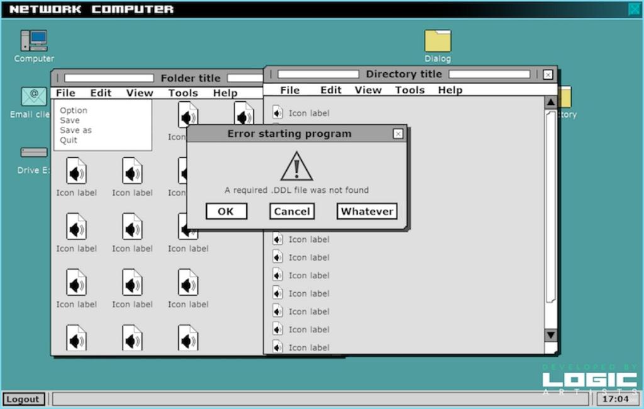Click the scroll up arrow in Directory window
The image size is (644, 409).
pos(550,103)
